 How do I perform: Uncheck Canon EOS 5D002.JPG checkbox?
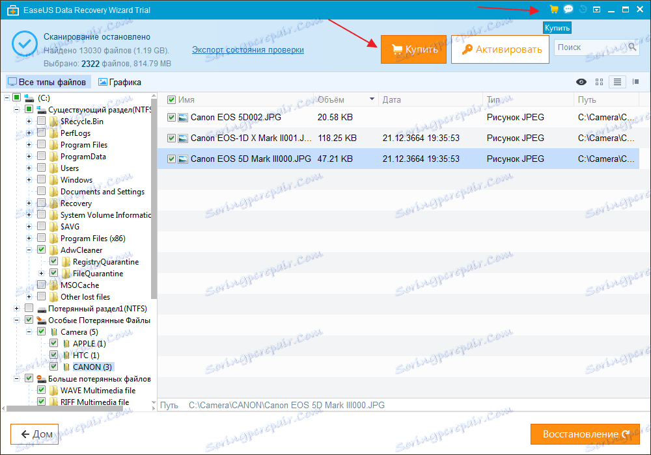(171, 117)
